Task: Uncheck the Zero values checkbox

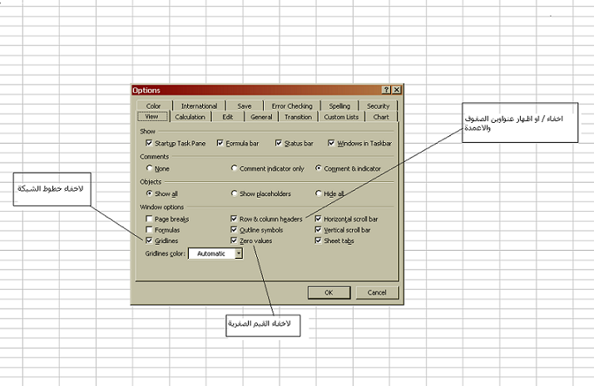Action: click(235, 241)
